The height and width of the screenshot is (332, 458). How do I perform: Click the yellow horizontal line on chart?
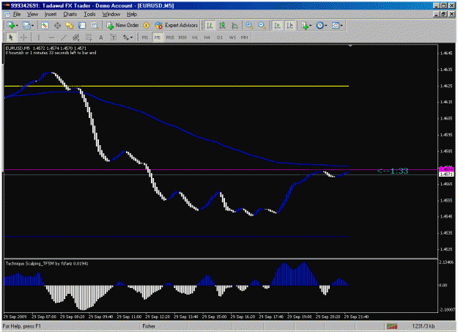point(177,86)
